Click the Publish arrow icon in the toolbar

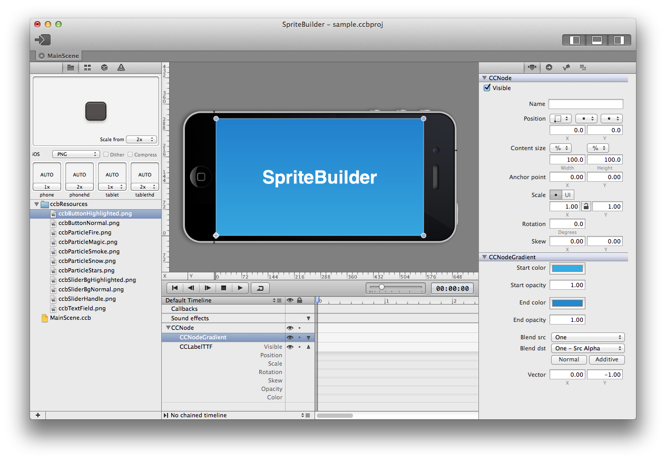[x=43, y=40]
